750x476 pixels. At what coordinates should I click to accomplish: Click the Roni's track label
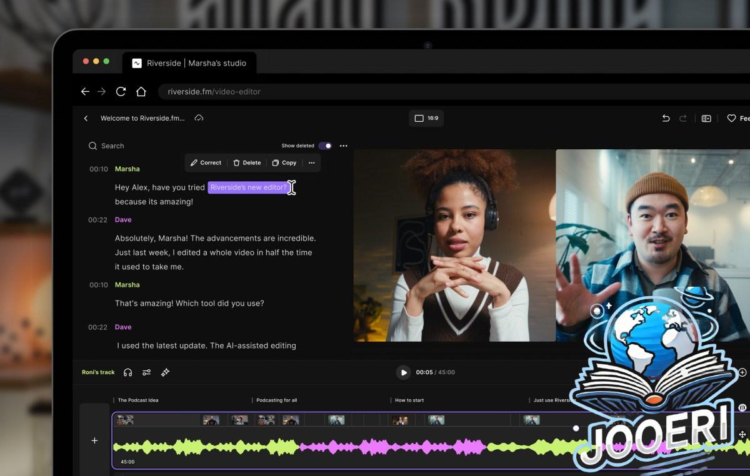[98, 372]
